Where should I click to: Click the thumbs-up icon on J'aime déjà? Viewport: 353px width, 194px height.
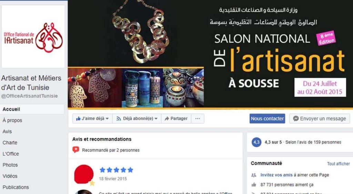pyautogui.click(x=78, y=119)
